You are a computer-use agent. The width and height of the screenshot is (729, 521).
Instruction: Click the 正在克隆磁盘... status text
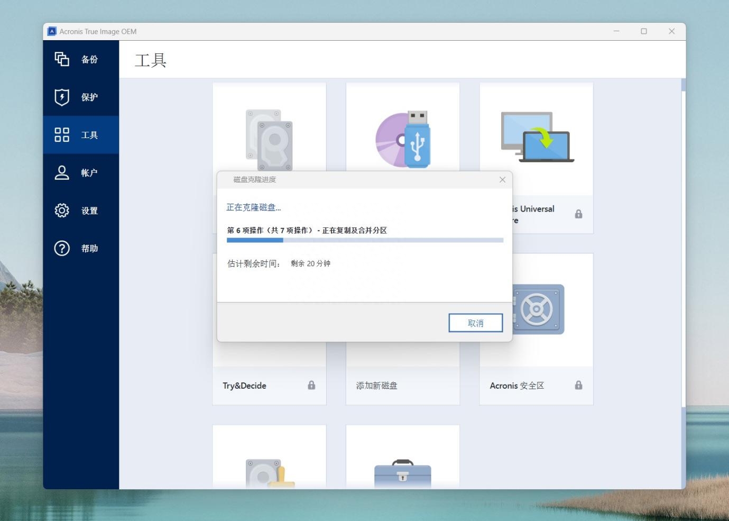click(x=254, y=207)
